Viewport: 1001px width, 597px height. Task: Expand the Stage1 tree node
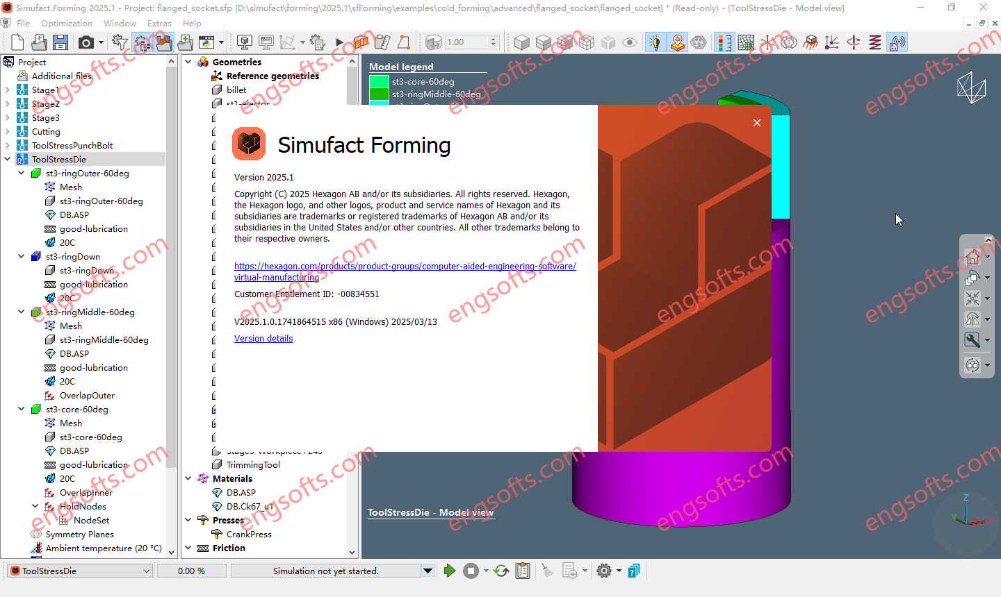(8, 90)
